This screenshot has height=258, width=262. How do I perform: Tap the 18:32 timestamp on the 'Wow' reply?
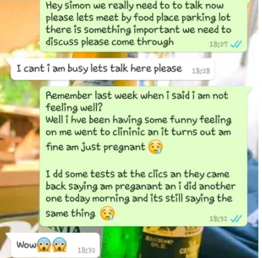coord(86,250)
